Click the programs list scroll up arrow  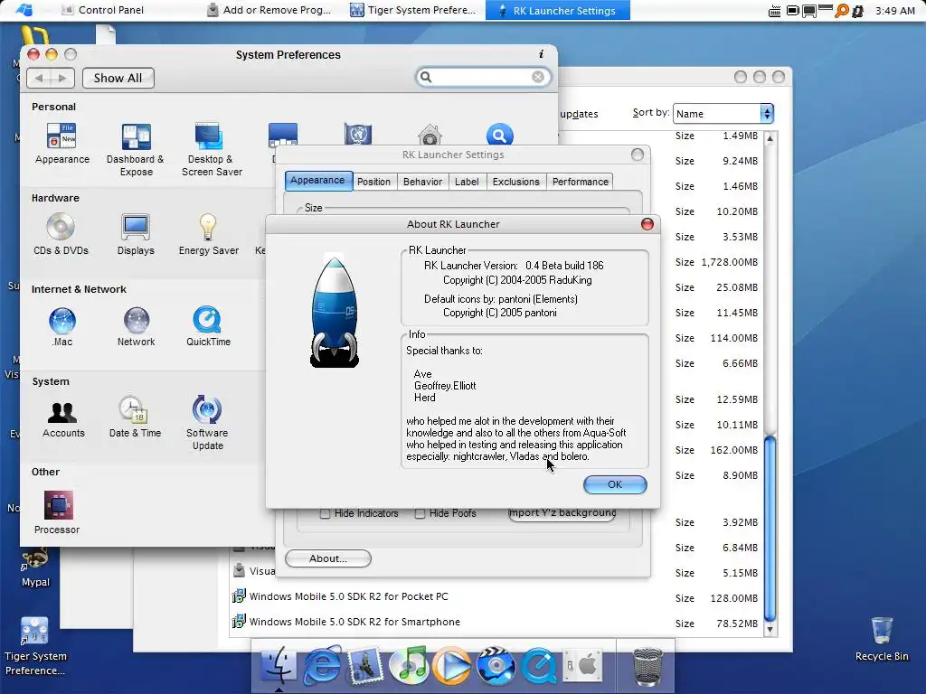[x=770, y=139]
